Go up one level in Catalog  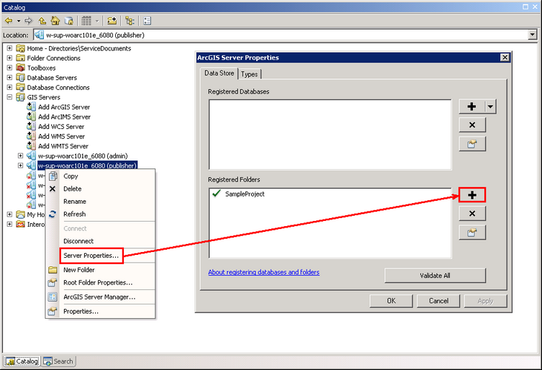(x=42, y=21)
